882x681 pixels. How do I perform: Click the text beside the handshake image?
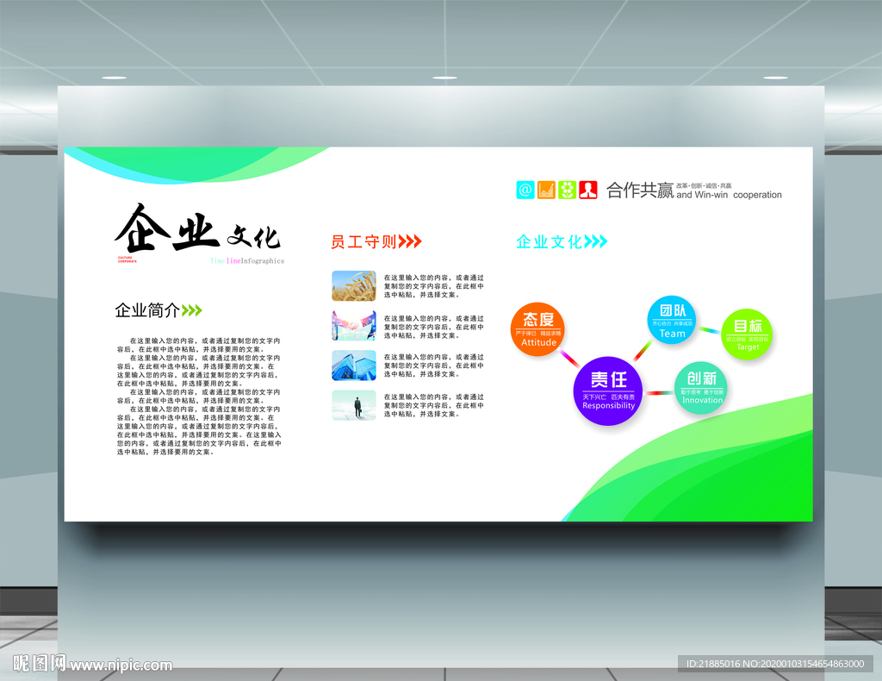434,327
